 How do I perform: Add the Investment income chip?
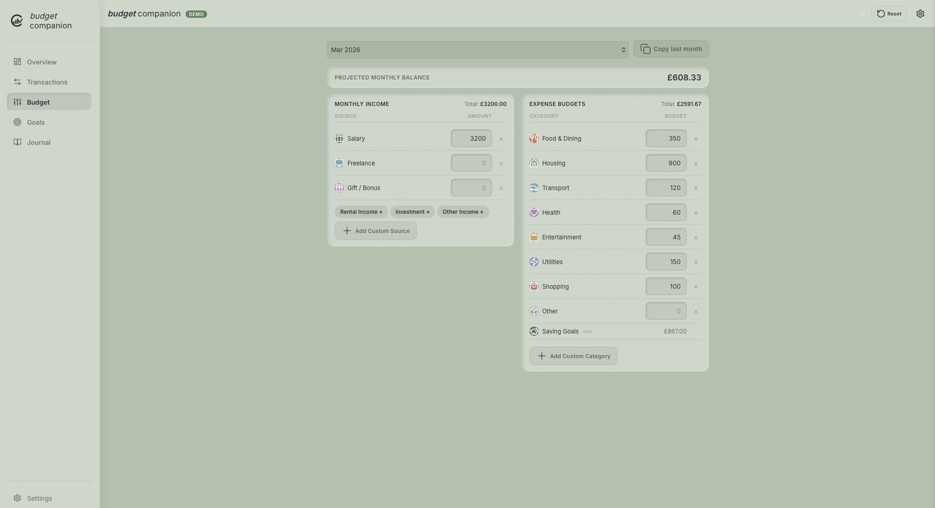412,212
